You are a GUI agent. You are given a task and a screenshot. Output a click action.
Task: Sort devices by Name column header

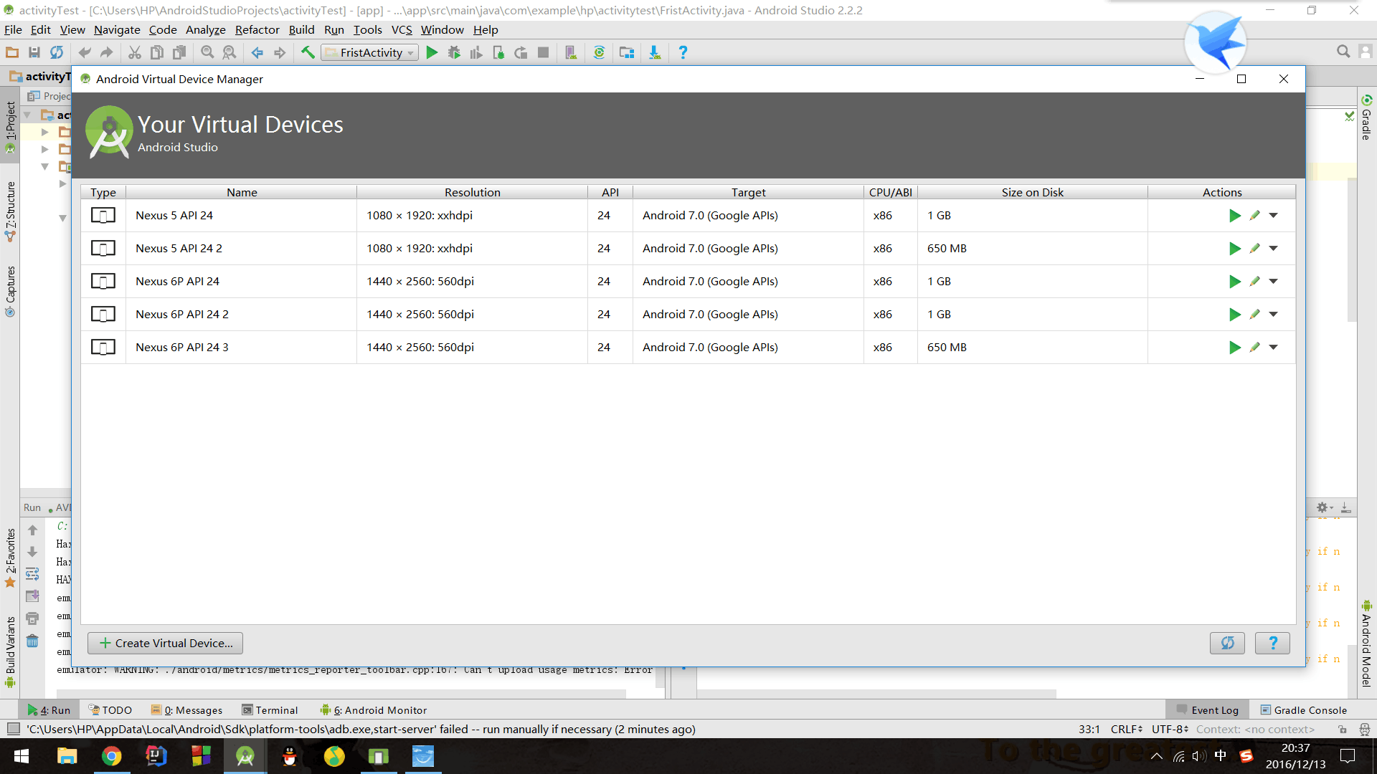pyautogui.click(x=242, y=192)
